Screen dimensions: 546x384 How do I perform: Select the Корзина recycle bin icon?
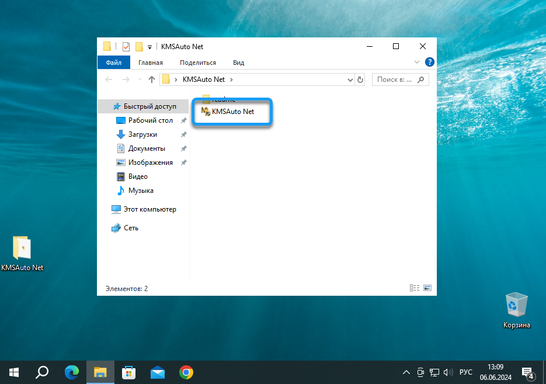516,311
